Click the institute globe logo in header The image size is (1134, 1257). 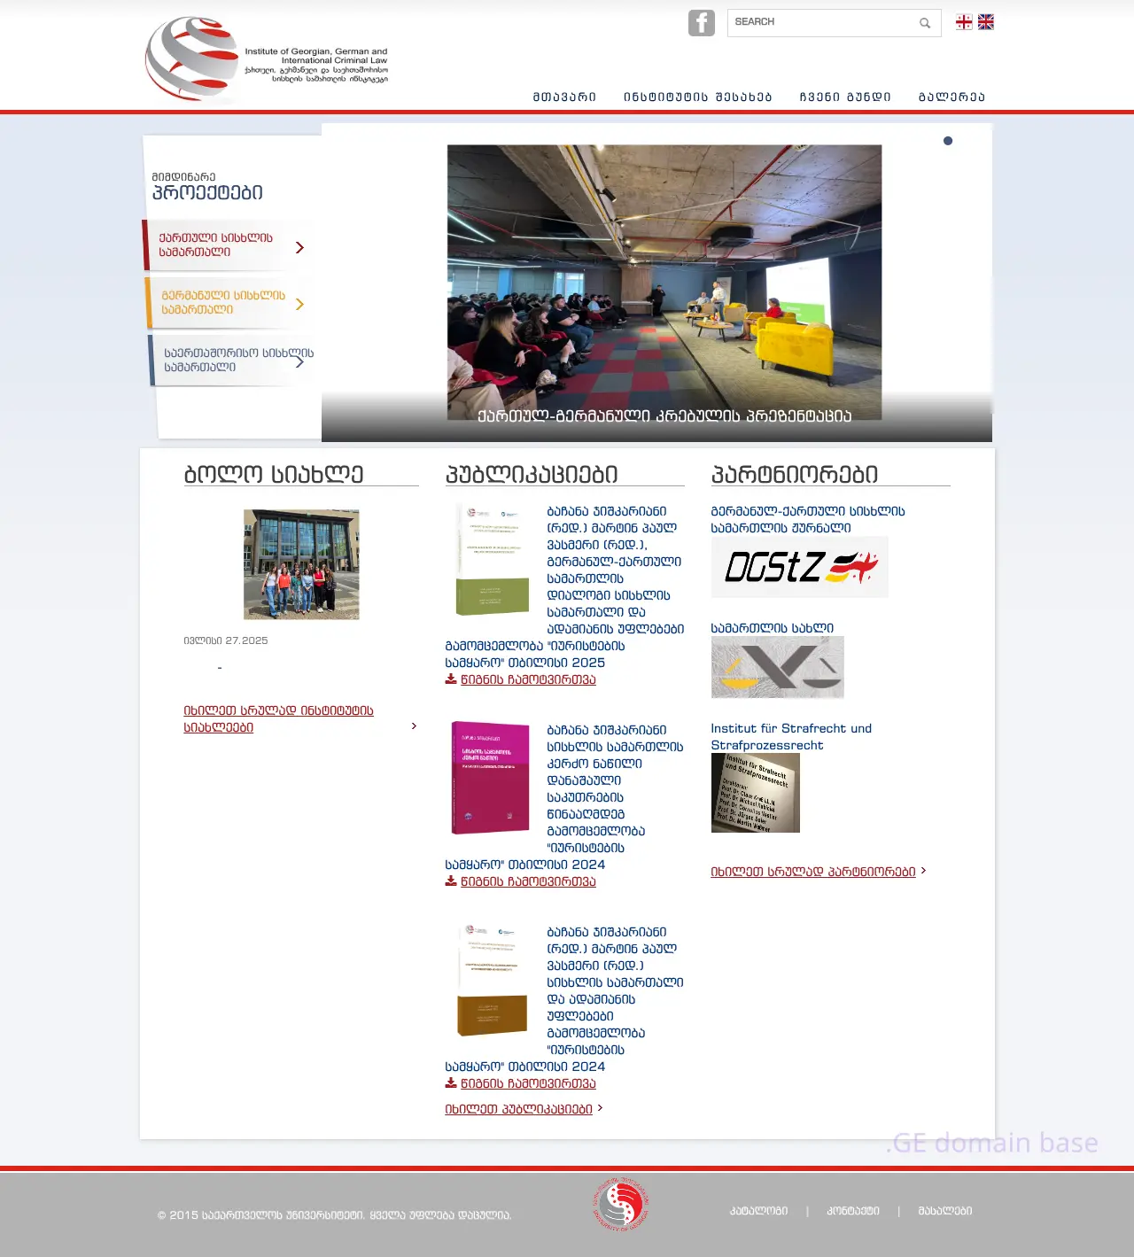coord(192,58)
